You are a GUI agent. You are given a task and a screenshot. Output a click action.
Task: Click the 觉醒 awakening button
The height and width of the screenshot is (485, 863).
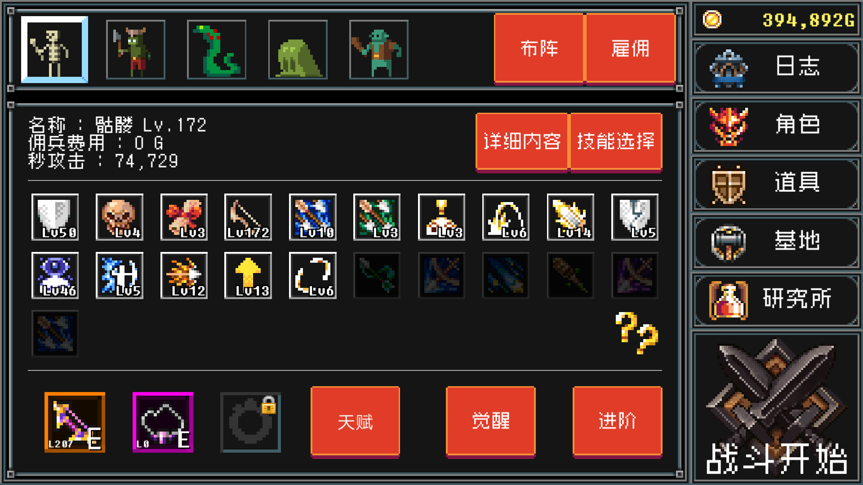pos(491,421)
